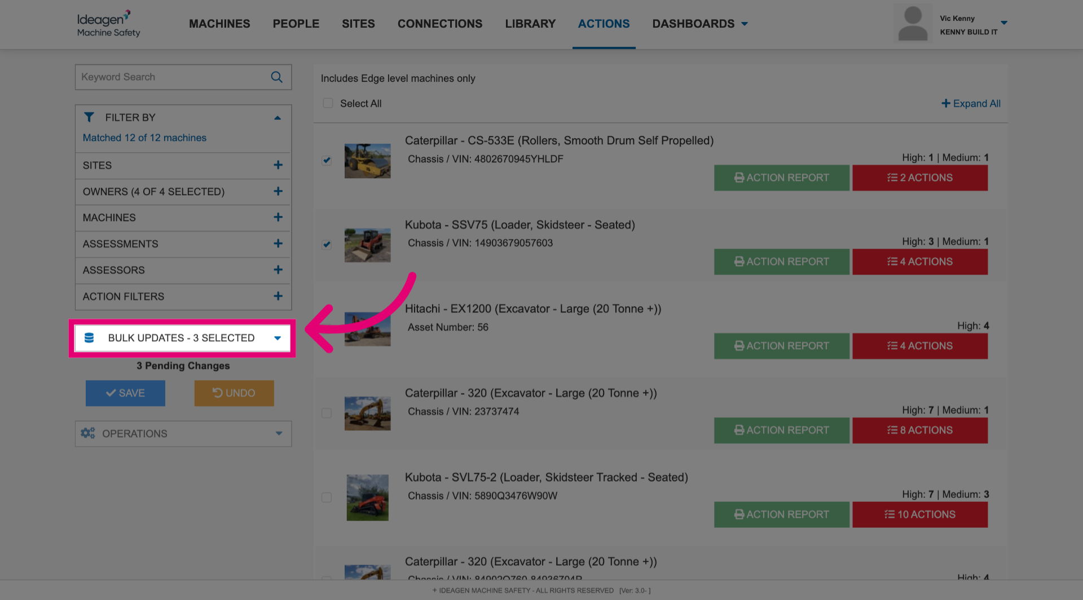Click 'Matched 12 of 12 machines' text
Screen dimensions: 1083x600
(x=144, y=138)
